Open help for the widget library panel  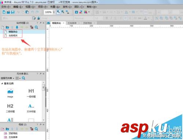tap(37, 74)
